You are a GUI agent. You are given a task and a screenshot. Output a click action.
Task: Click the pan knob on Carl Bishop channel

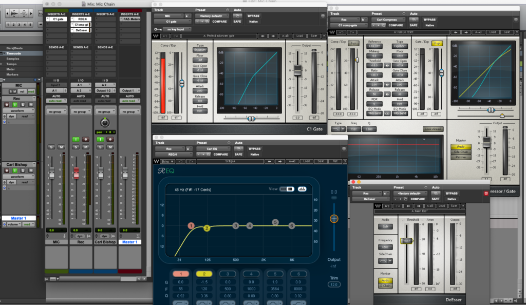coord(105,123)
